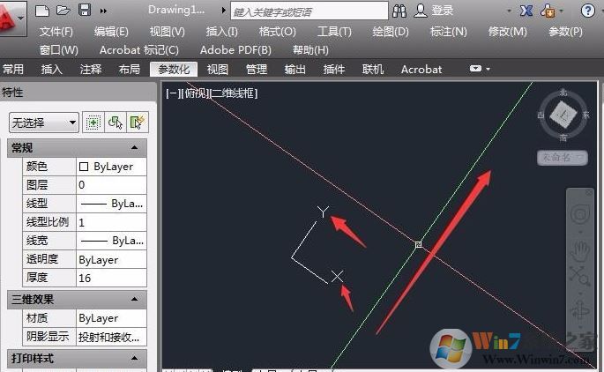Click the 厚度 value 16
The image size is (604, 372).
pos(111,278)
